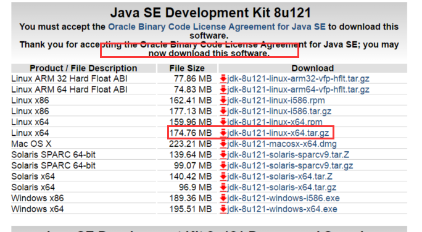
Task: Select the Windows x64 row label
Action: (38, 209)
